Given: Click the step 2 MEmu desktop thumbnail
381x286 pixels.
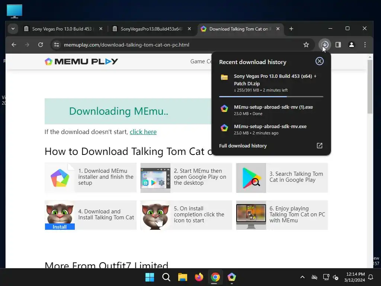Looking at the screenshot, I should point(156,178).
